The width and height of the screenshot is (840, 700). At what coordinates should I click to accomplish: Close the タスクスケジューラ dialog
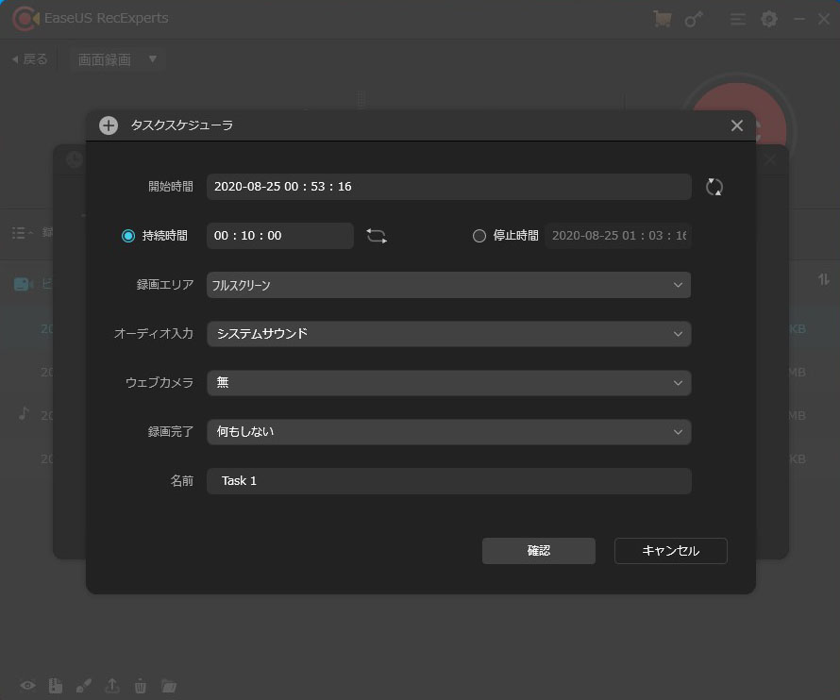736,125
